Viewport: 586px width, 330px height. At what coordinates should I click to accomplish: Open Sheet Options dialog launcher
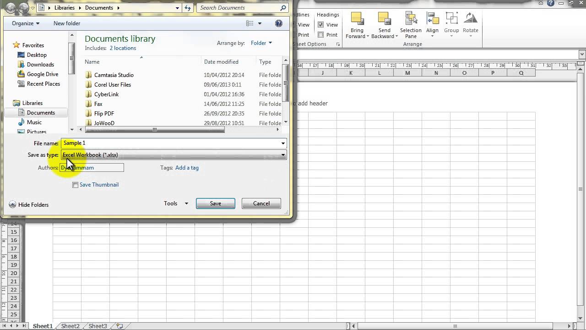338,44
